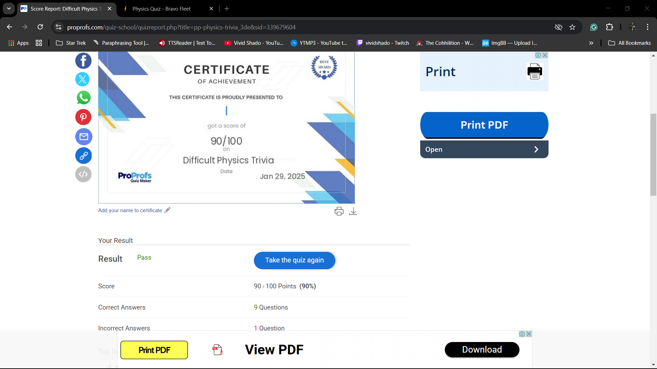The height and width of the screenshot is (369, 657).
Task: Close the Score Report tab
Action: coord(109,9)
